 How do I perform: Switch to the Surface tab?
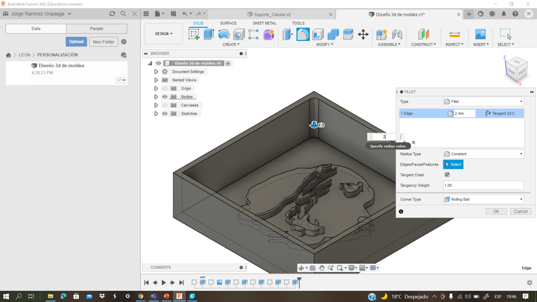coord(228,23)
